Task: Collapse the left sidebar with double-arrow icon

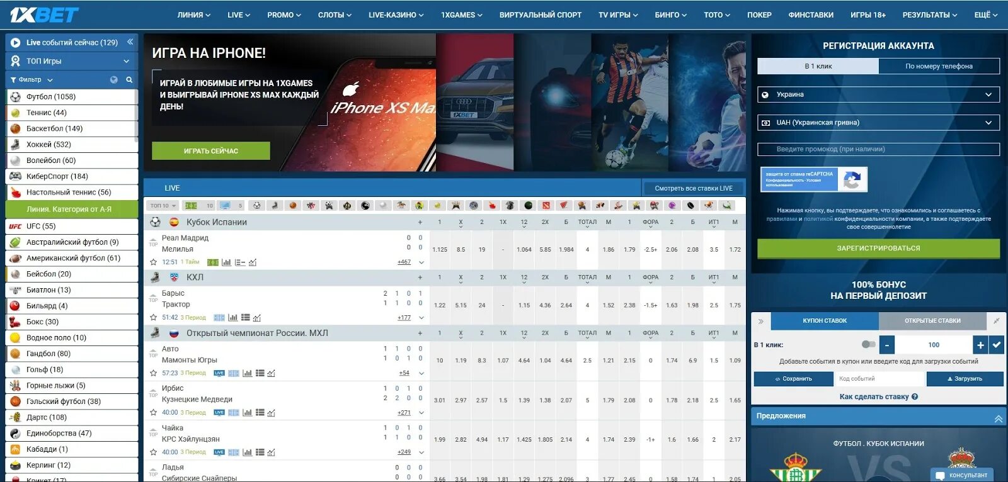Action: 130,42
